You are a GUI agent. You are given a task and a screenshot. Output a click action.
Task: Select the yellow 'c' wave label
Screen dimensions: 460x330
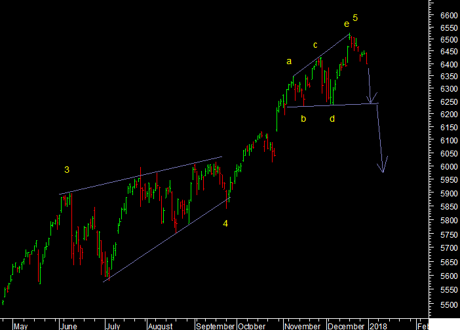(315, 45)
